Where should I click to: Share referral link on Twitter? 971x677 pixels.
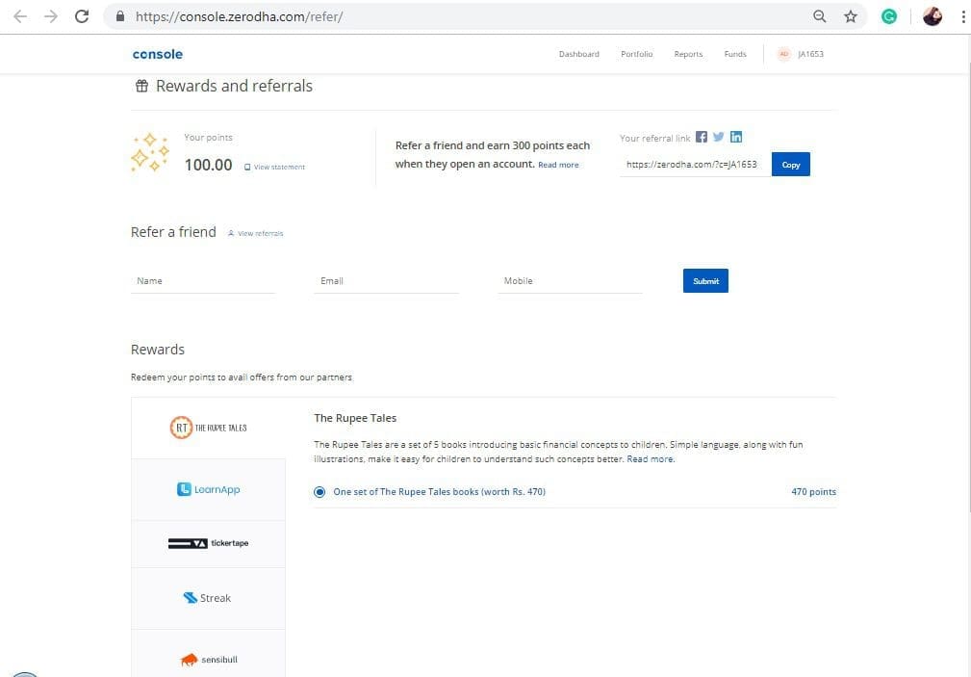click(718, 137)
